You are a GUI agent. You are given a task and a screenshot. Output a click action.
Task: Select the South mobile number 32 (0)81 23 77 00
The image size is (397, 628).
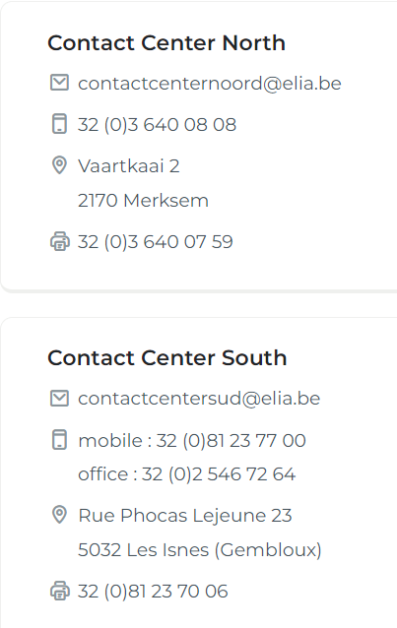231,441
